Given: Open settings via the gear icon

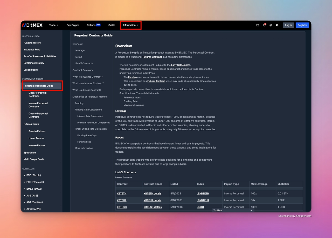Looking at the screenshot, I should [x=271, y=25].
